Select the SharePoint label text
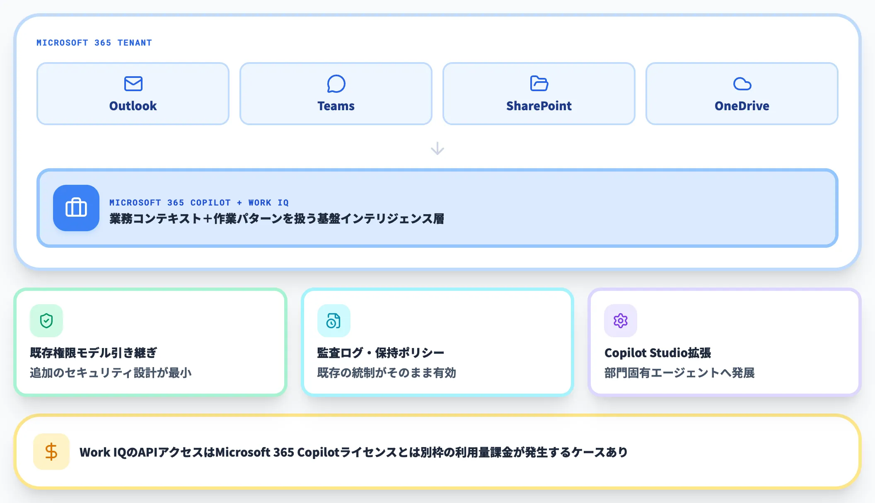Image resolution: width=875 pixels, height=503 pixels. (539, 106)
